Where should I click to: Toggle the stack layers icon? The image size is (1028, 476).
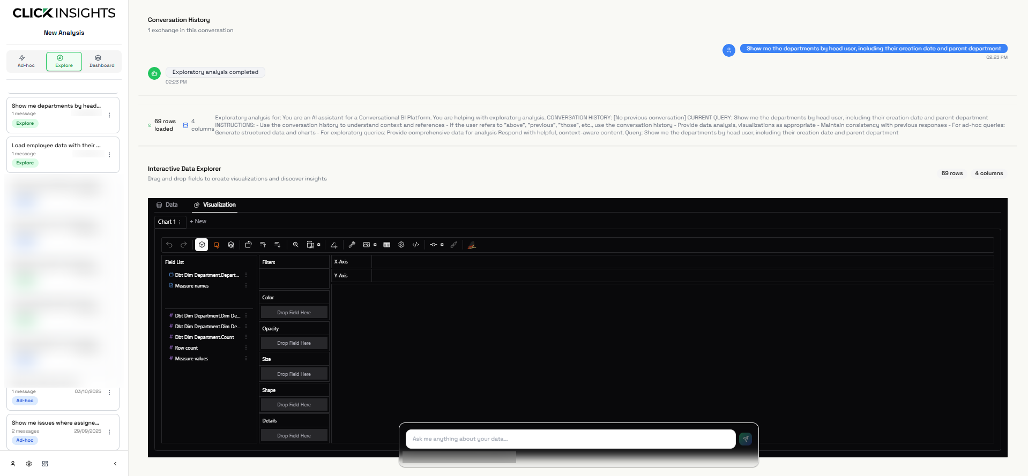coord(231,245)
